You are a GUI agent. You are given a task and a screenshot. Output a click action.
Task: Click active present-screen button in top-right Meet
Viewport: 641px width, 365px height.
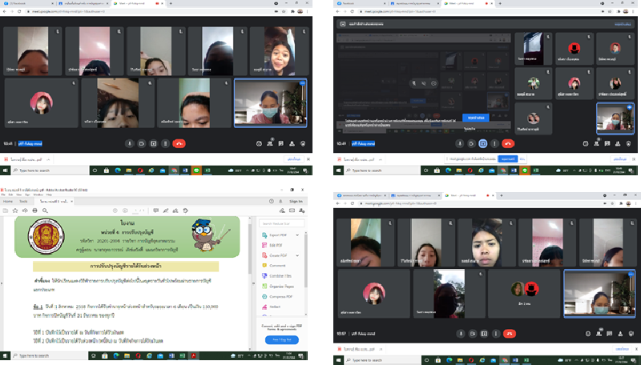coord(482,143)
